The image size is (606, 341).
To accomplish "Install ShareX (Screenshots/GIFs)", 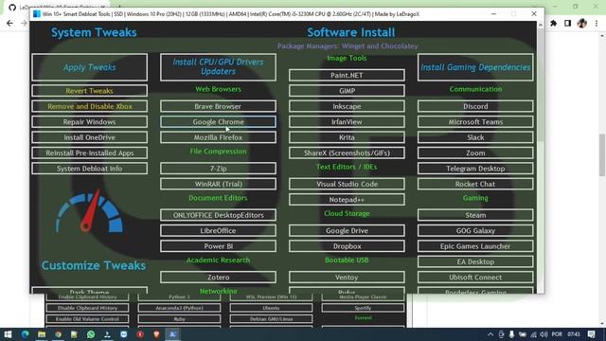I will click(347, 153).
